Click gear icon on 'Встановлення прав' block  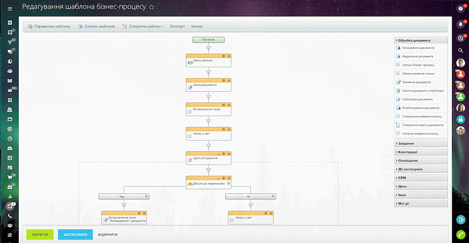[224, 105]
